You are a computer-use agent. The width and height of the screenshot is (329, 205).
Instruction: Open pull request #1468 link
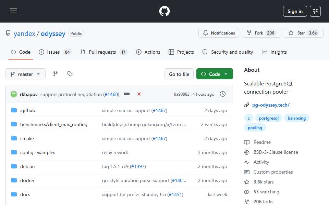click(112, 94)
